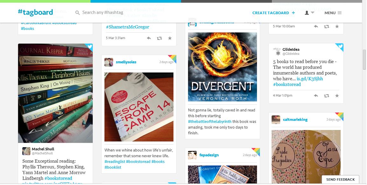Open Pride & Prejudice Jane Eyre image
367x185 pixels.
tap(306, 157)
